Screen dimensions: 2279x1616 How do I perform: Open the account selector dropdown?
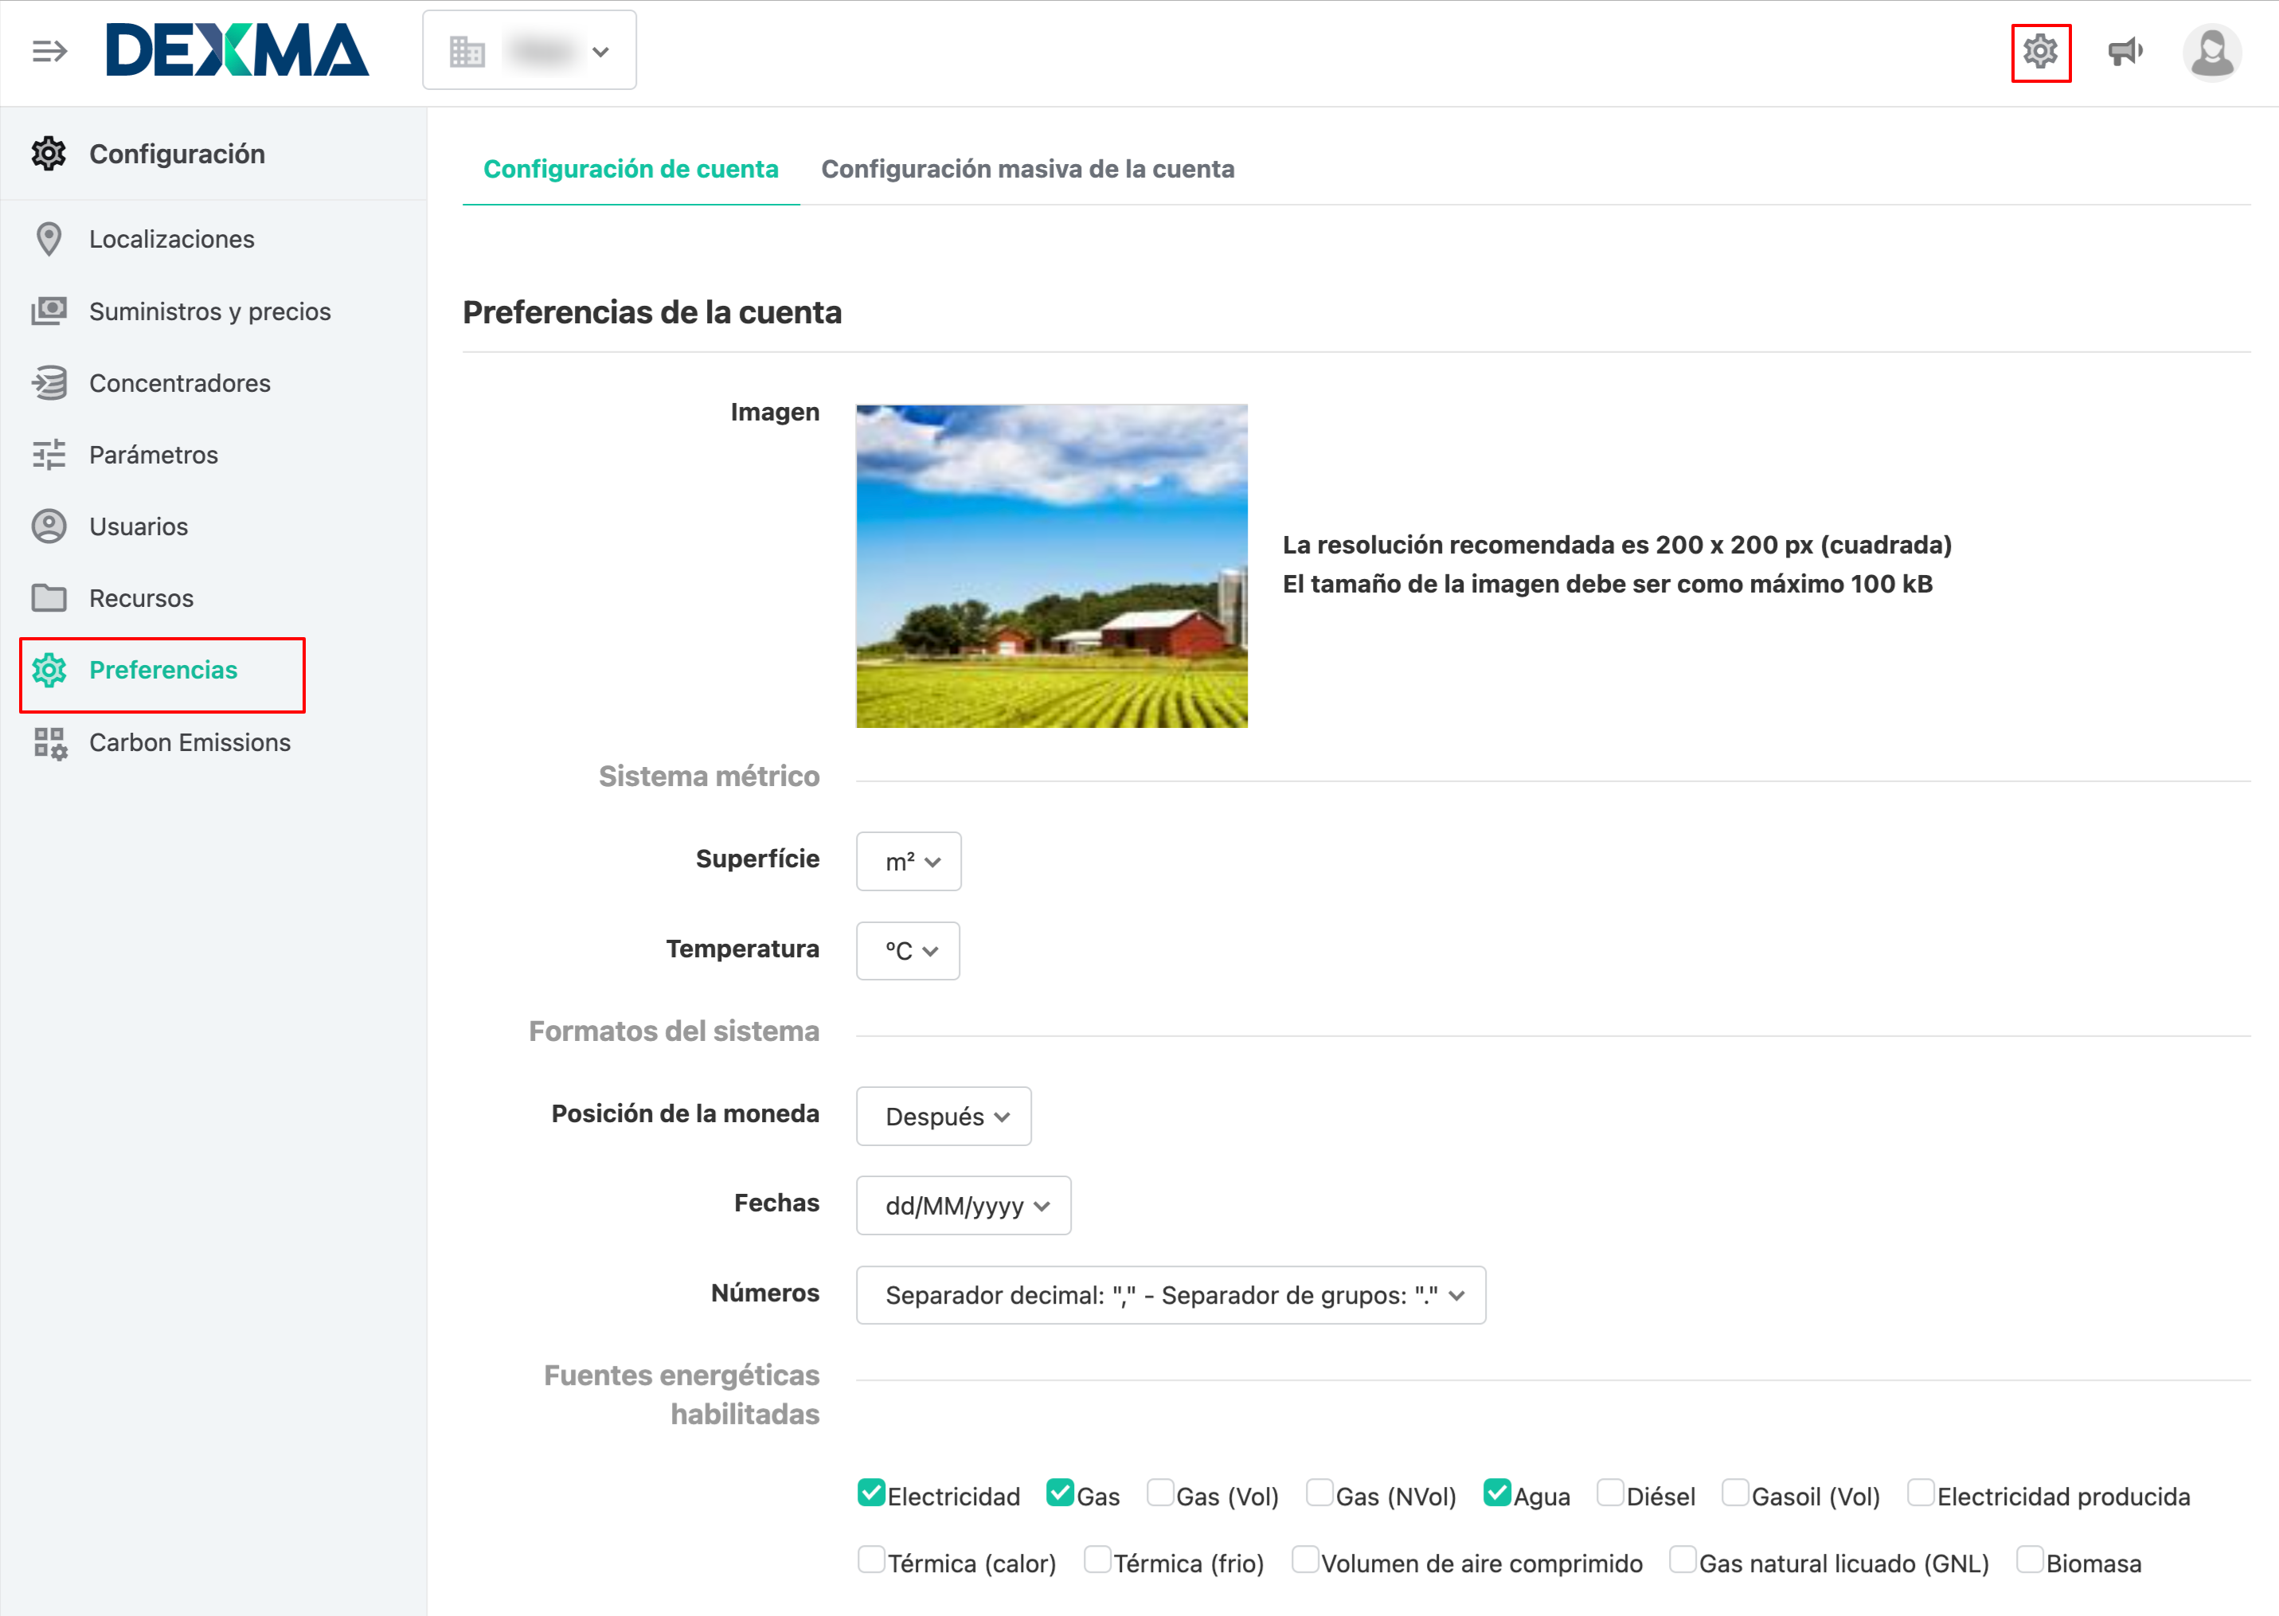[x=530, y=49]
